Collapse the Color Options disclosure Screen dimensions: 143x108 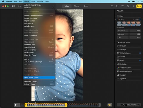pyautogui.click(x=117, y=28)
